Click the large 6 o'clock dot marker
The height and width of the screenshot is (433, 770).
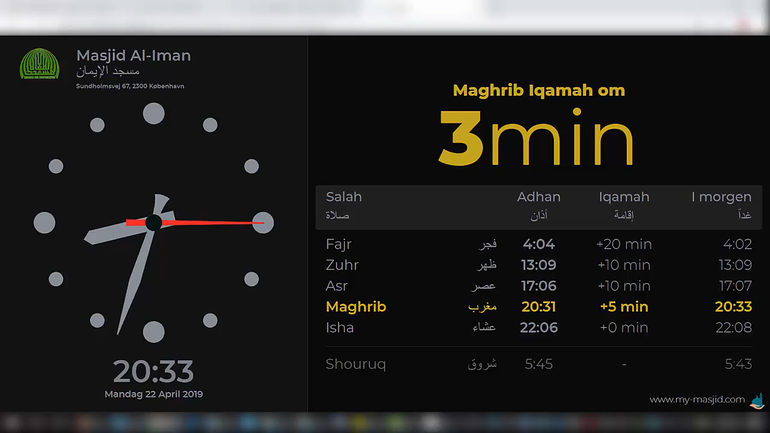pyautogui.click(x=153, y=332)
